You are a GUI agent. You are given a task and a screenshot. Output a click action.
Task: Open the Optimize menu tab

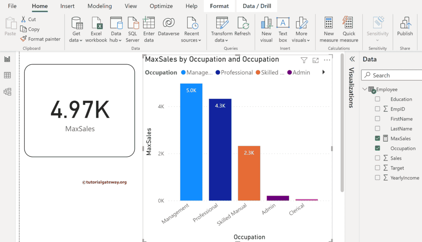click(x=161, y=6)
